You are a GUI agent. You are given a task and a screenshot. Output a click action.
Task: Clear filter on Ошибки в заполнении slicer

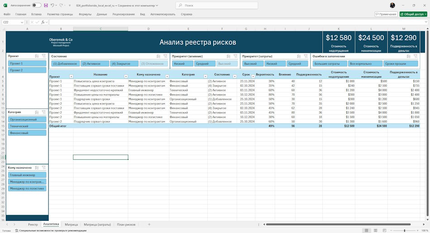click(x=416, y=56)
